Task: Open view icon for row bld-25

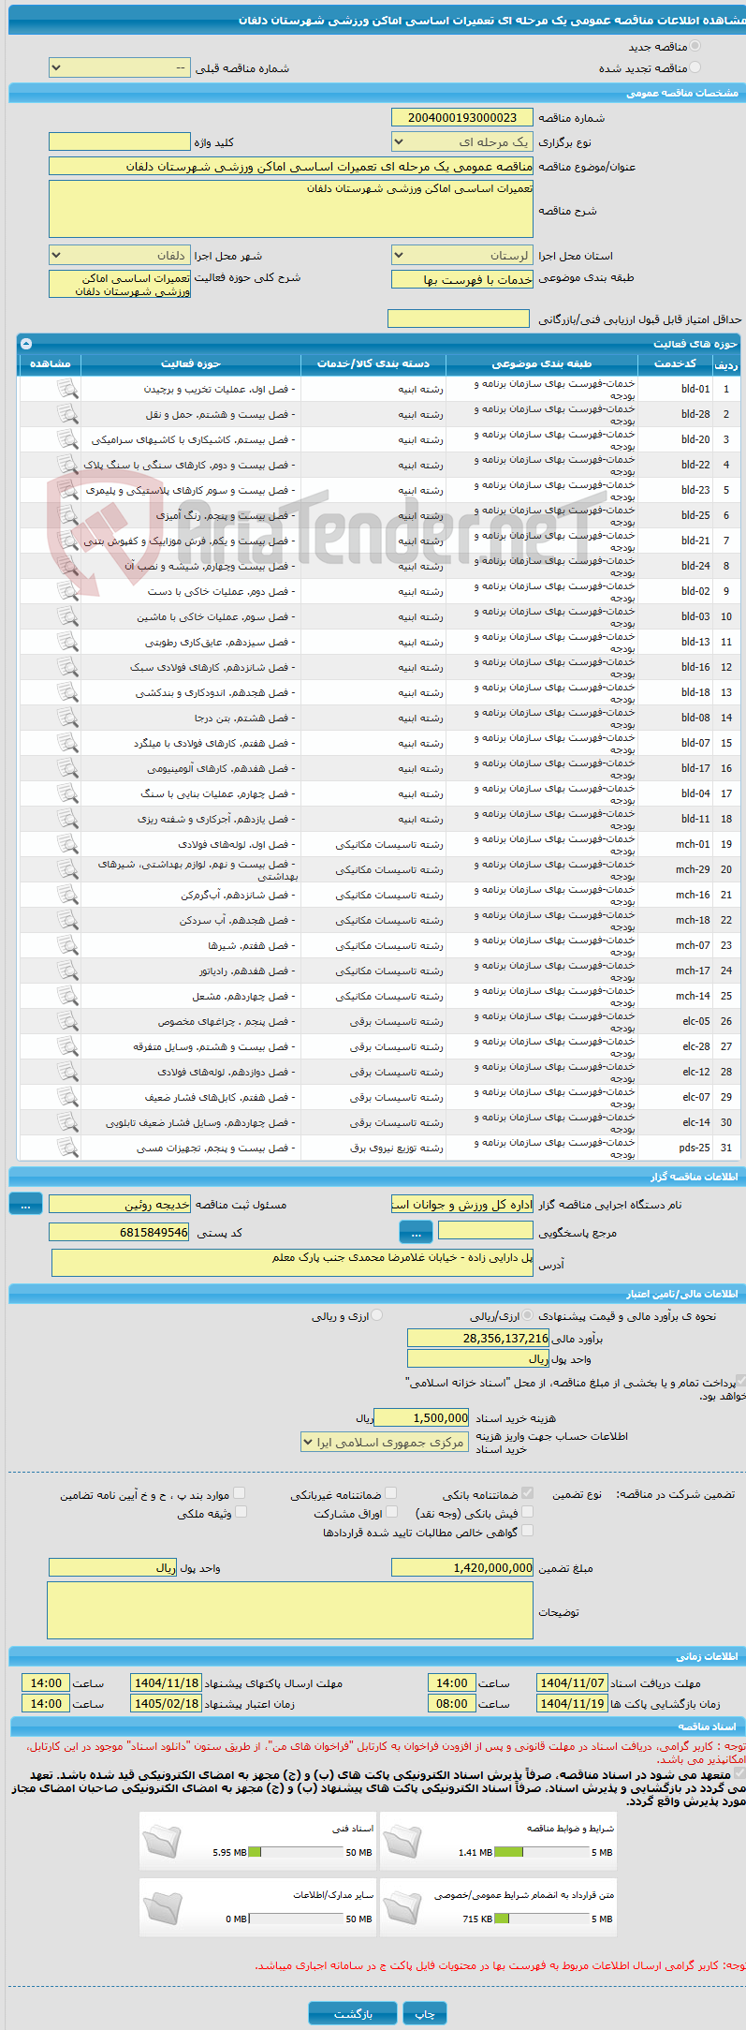Action: tap(67, 515)
